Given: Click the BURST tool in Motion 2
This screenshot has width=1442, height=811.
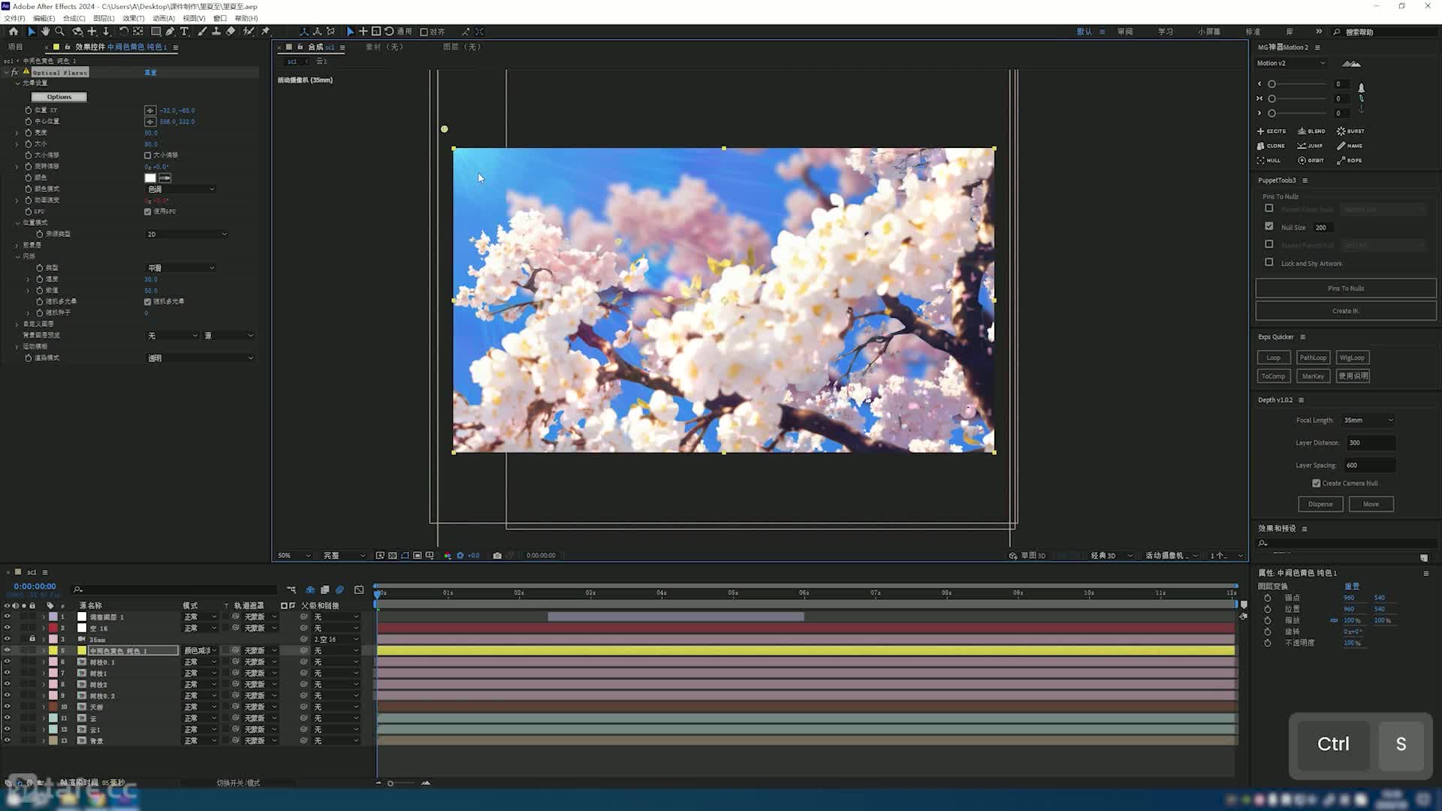Looking at the screenshot, I should [x=1350, y=131].
